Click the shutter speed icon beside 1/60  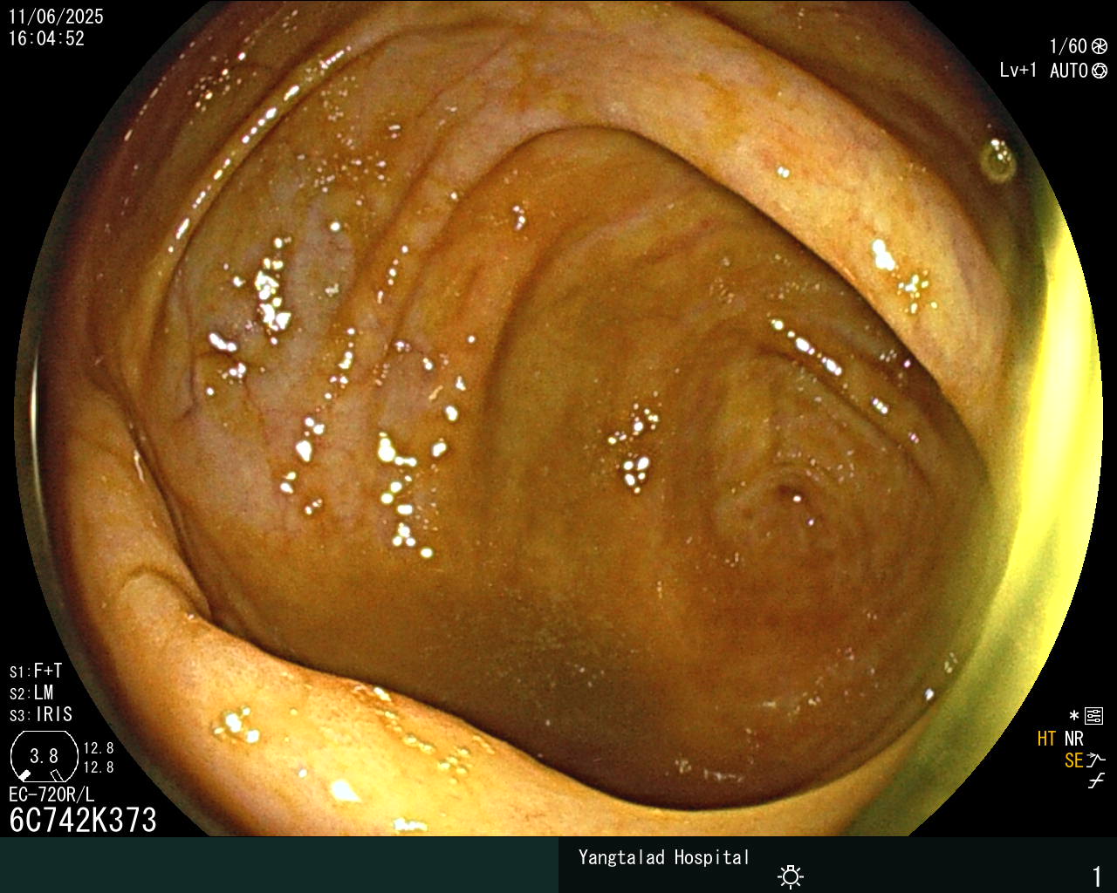[x=1100, y=46]
